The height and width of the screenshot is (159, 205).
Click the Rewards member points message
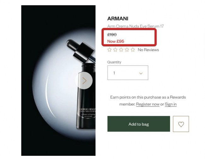(x=148, y=101)
